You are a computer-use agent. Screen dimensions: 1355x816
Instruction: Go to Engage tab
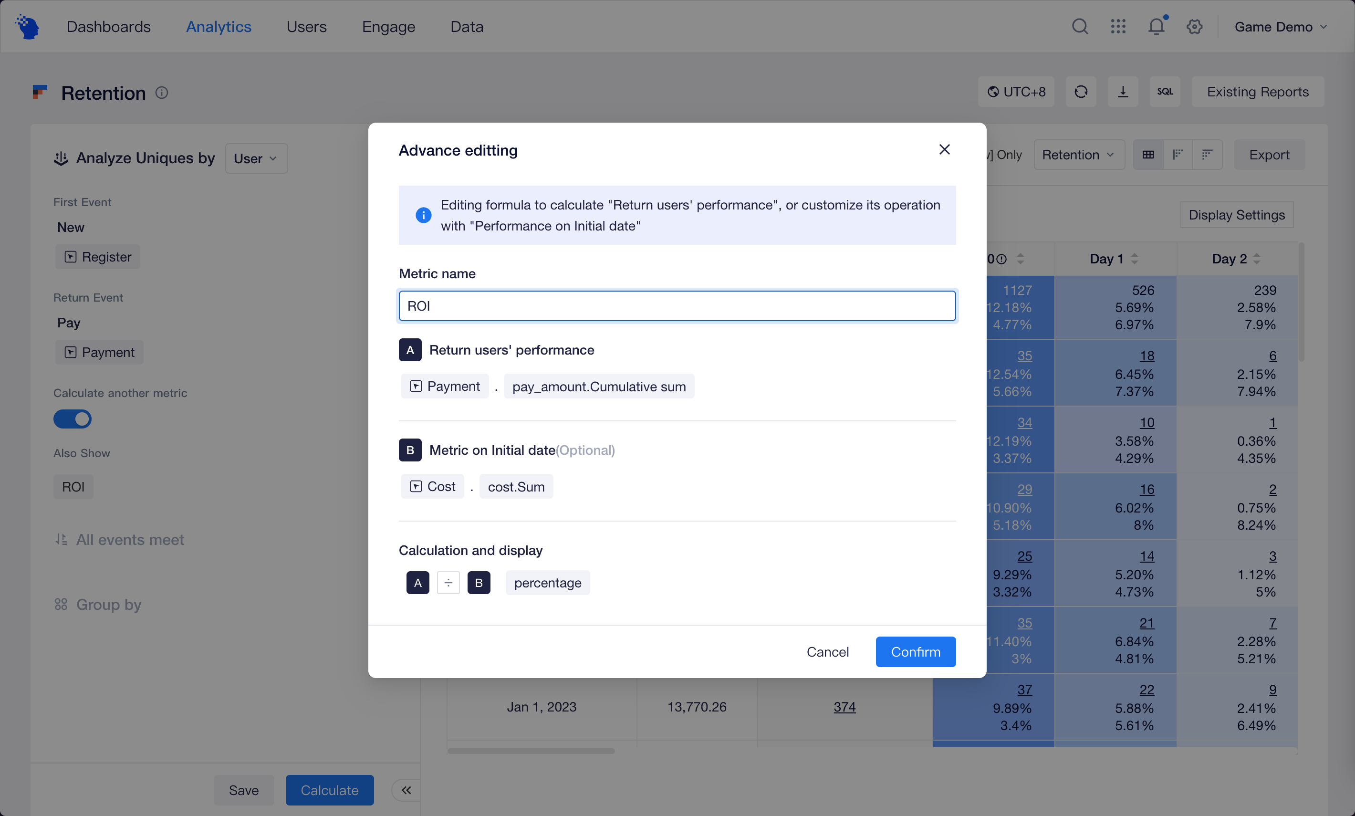tap(388, 26)
